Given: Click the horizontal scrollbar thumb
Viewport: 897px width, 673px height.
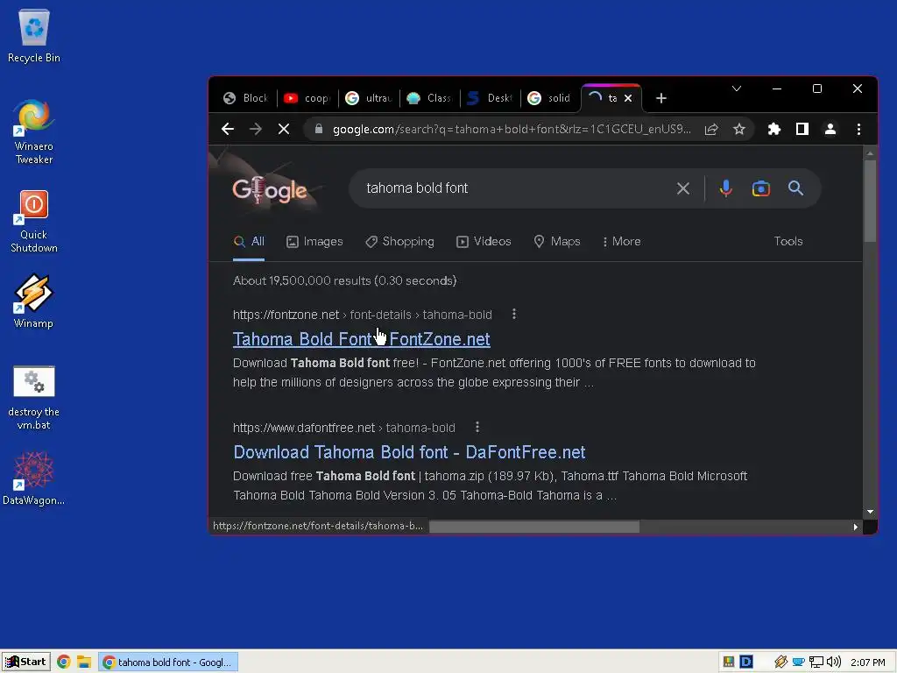Looking at the screenshot, I should click(x=534, y=527).
